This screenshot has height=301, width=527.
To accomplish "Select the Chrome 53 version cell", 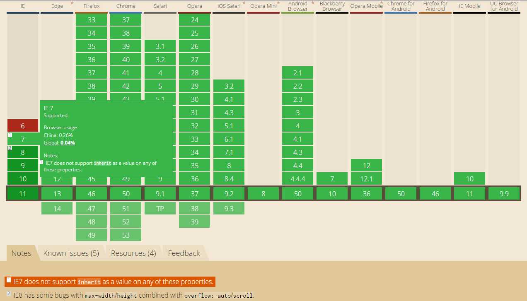I will 126,235.
